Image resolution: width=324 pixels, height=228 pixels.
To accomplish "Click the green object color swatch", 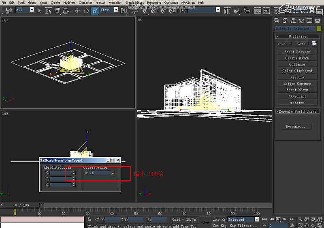I will [x=319, y=29].
